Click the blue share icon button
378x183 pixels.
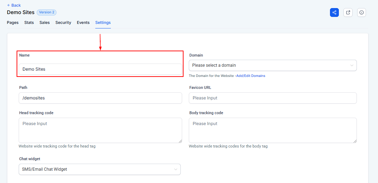(x=334, y=12)
